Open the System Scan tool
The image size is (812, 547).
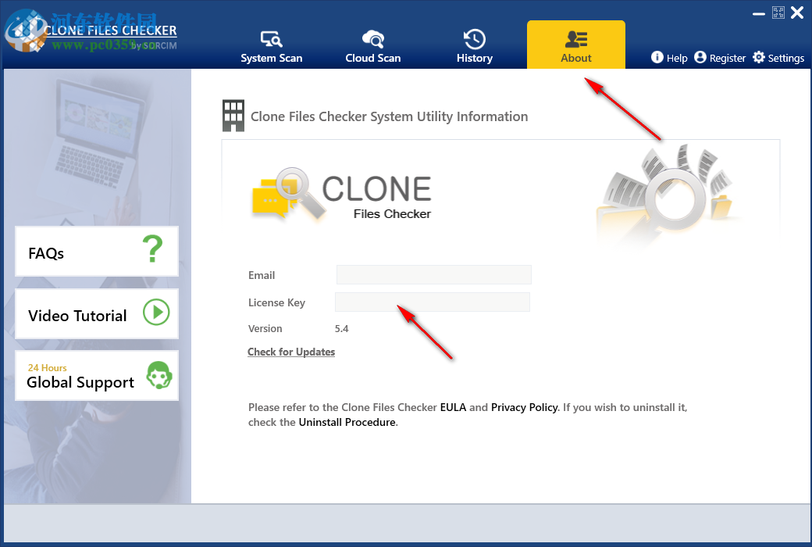[271, 45]
